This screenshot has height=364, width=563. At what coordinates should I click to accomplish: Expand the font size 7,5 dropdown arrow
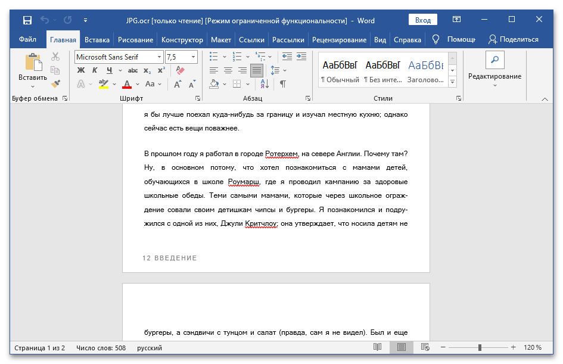[x=193, y=57]
